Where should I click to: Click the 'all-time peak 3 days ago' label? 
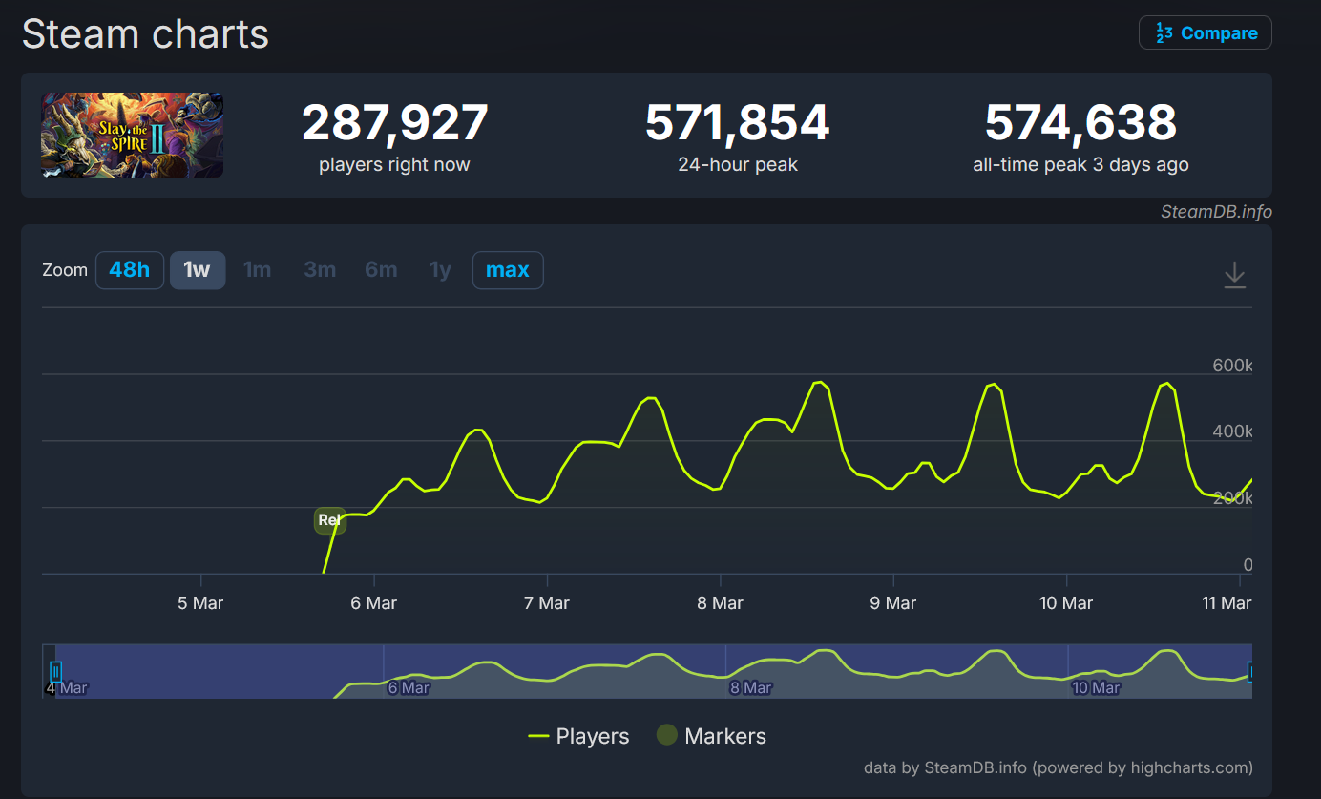pyautogui.click(x=1080, y=164)
